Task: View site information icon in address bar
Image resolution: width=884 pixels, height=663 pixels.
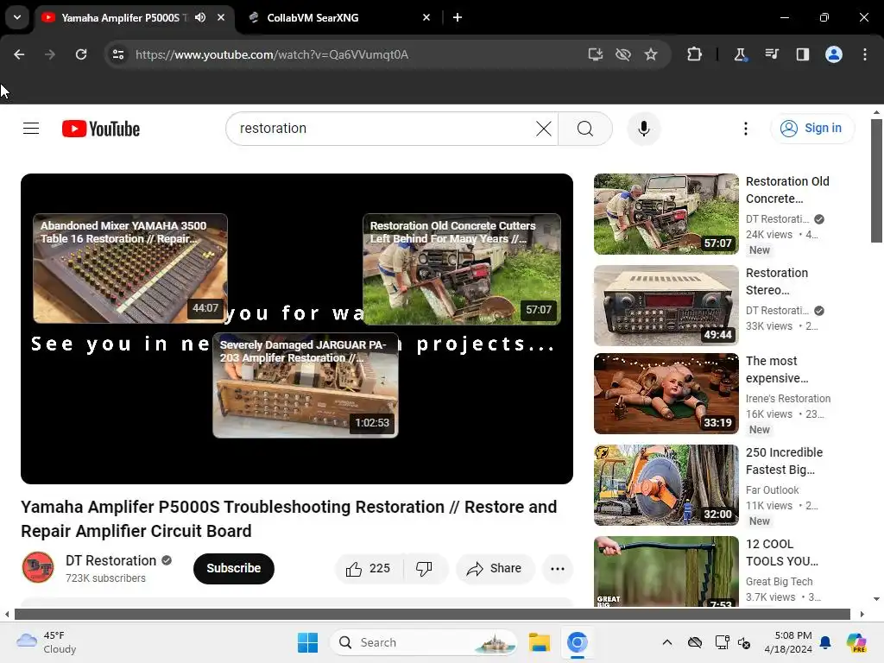Action: tap(117, 54)
